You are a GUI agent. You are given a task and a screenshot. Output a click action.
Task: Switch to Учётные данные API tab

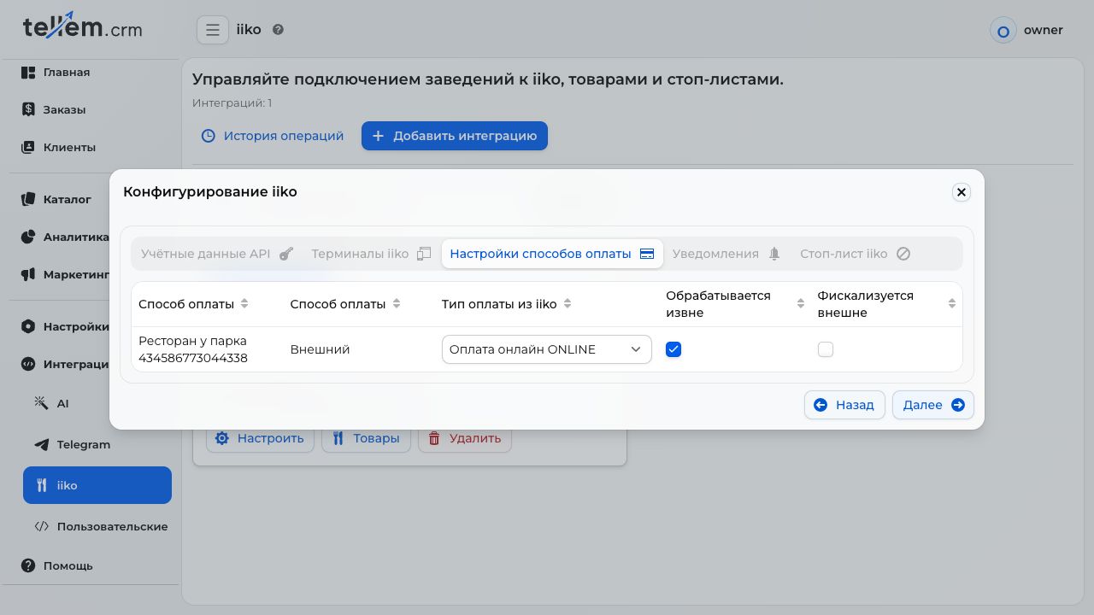click(x=217, y=254)
